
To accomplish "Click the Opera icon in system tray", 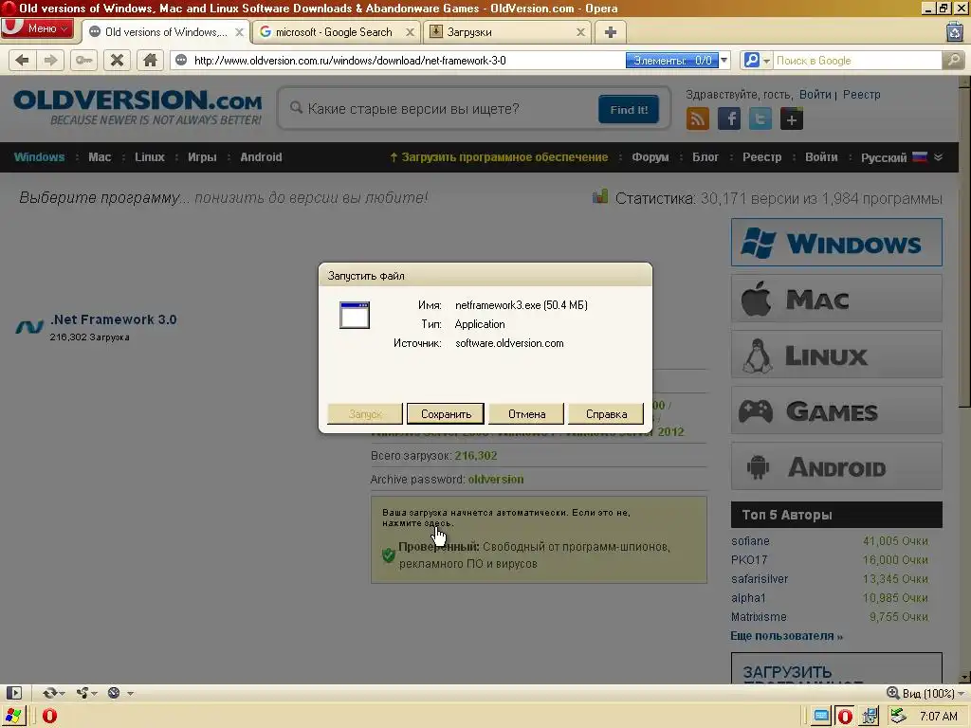I will coord(845,717).
